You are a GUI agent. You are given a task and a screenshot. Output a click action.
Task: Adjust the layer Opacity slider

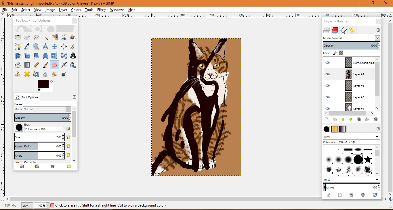tap(350, 45)
